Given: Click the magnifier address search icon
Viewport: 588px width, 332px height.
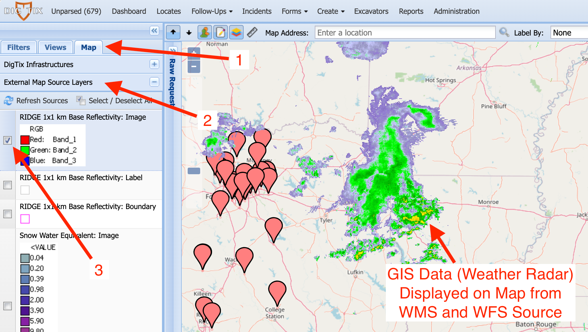Looking at the screenshot, I should coord(504,32).
